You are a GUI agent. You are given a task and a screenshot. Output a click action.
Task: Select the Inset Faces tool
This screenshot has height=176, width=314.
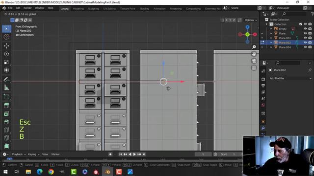[x=6, y=114]
